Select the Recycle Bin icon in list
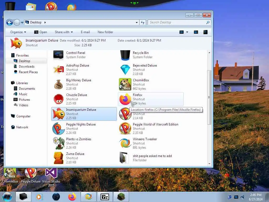 click(125, 55)
